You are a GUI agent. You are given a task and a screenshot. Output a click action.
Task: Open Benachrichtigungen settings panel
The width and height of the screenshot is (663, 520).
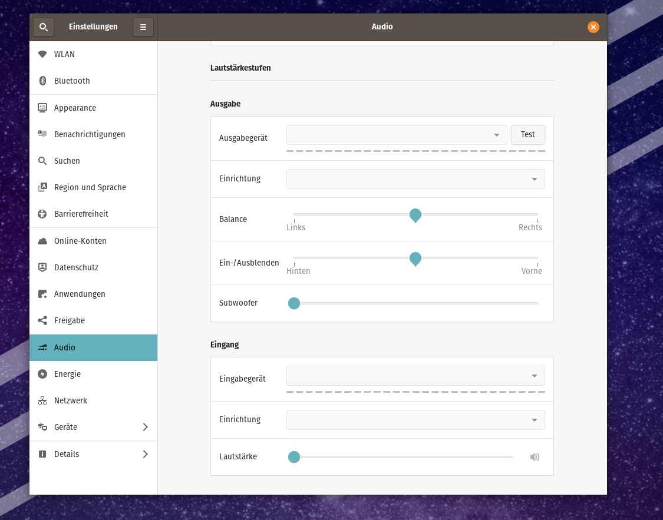[94, 134]
